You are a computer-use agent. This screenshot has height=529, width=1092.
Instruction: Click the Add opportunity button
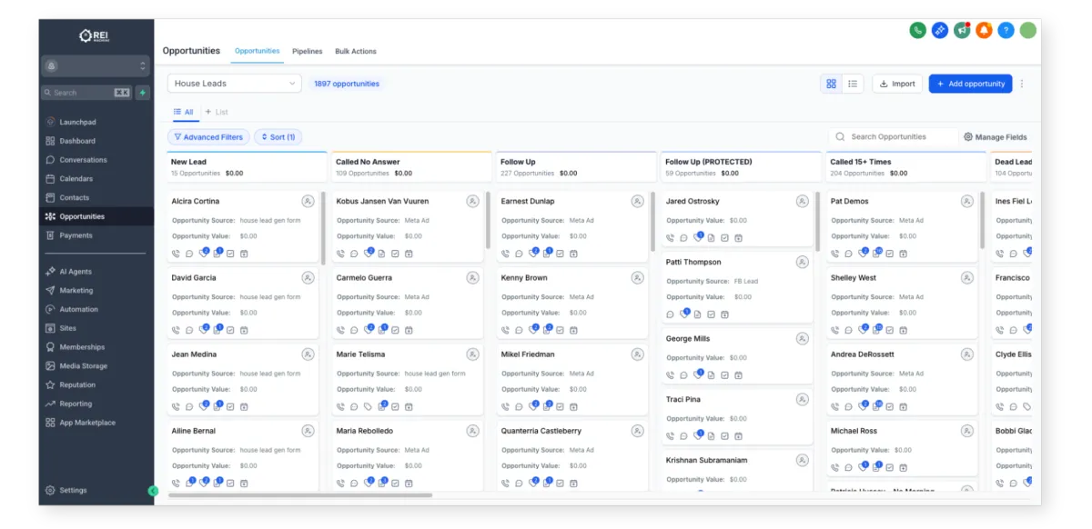(x=970, y=84)
